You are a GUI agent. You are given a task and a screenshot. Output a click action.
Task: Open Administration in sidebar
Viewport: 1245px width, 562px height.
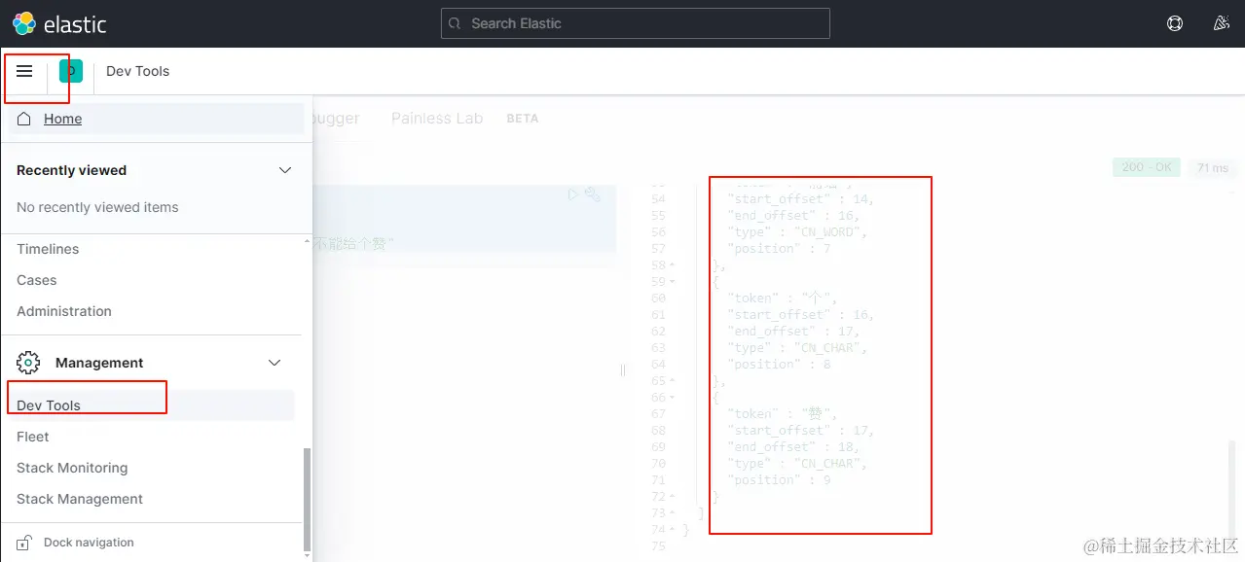64,311
